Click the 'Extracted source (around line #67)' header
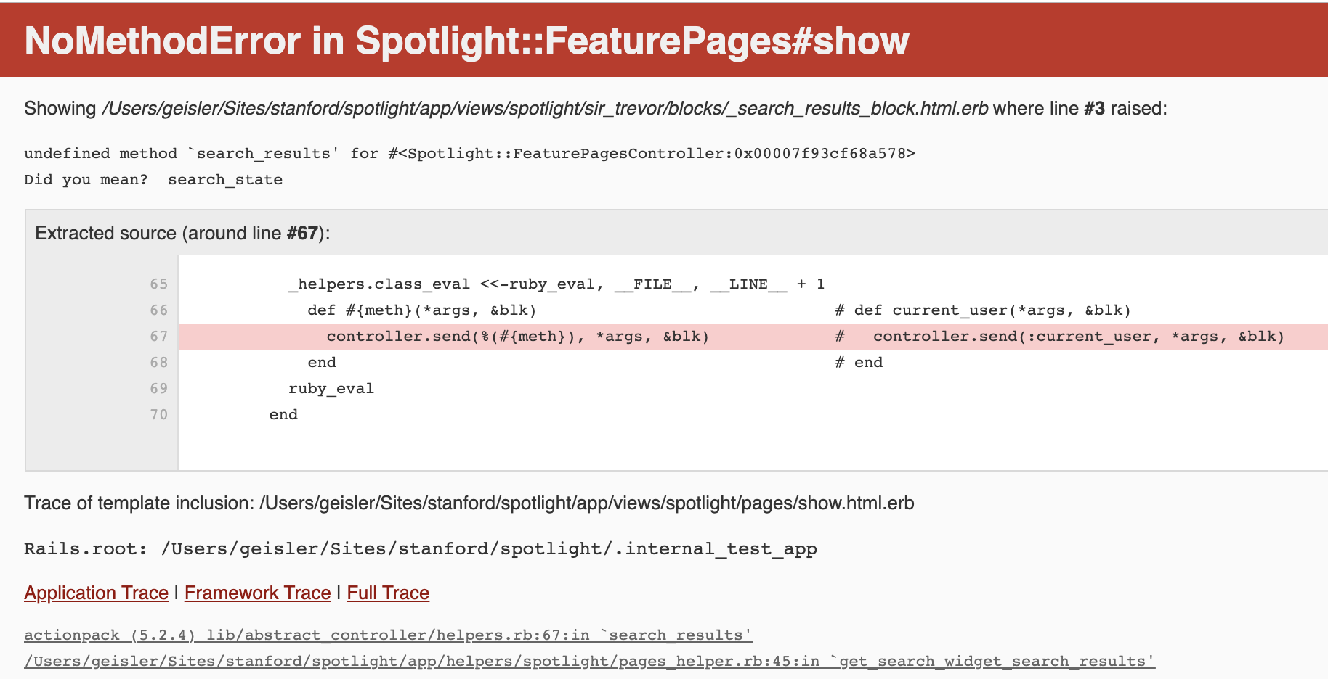Screen dimensions: 1328x679 pos(182,233)
